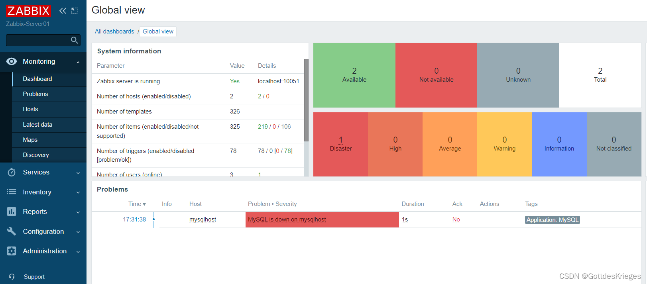Click the 106 not supported items value

[x=286, y=127]
